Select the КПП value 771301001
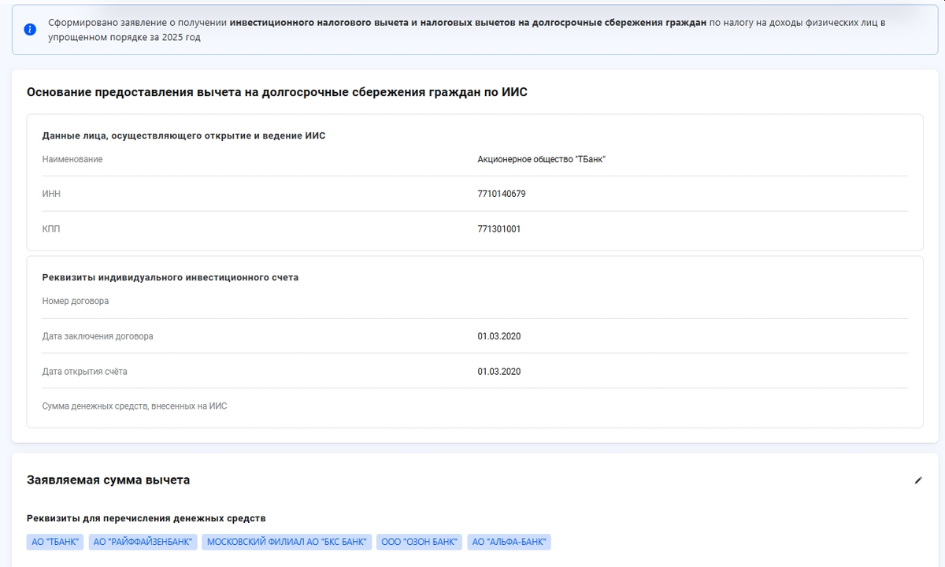The height and width of the screenshot is (567, 945). [498, 230]
